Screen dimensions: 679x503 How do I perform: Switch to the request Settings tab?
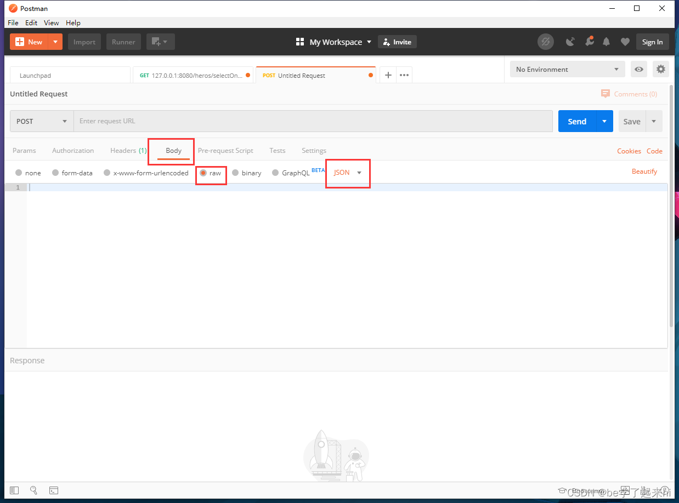tap(314, 151)
